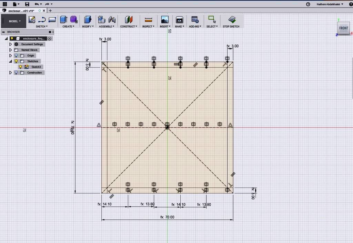The height and width of the screenshot is (243, 353).
Task: Open the MAKE menu
Action: 179,27
